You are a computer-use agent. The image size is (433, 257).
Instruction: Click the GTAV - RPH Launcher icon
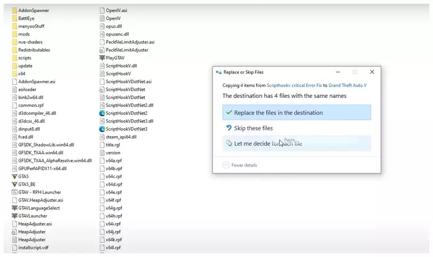coord(15,192)
